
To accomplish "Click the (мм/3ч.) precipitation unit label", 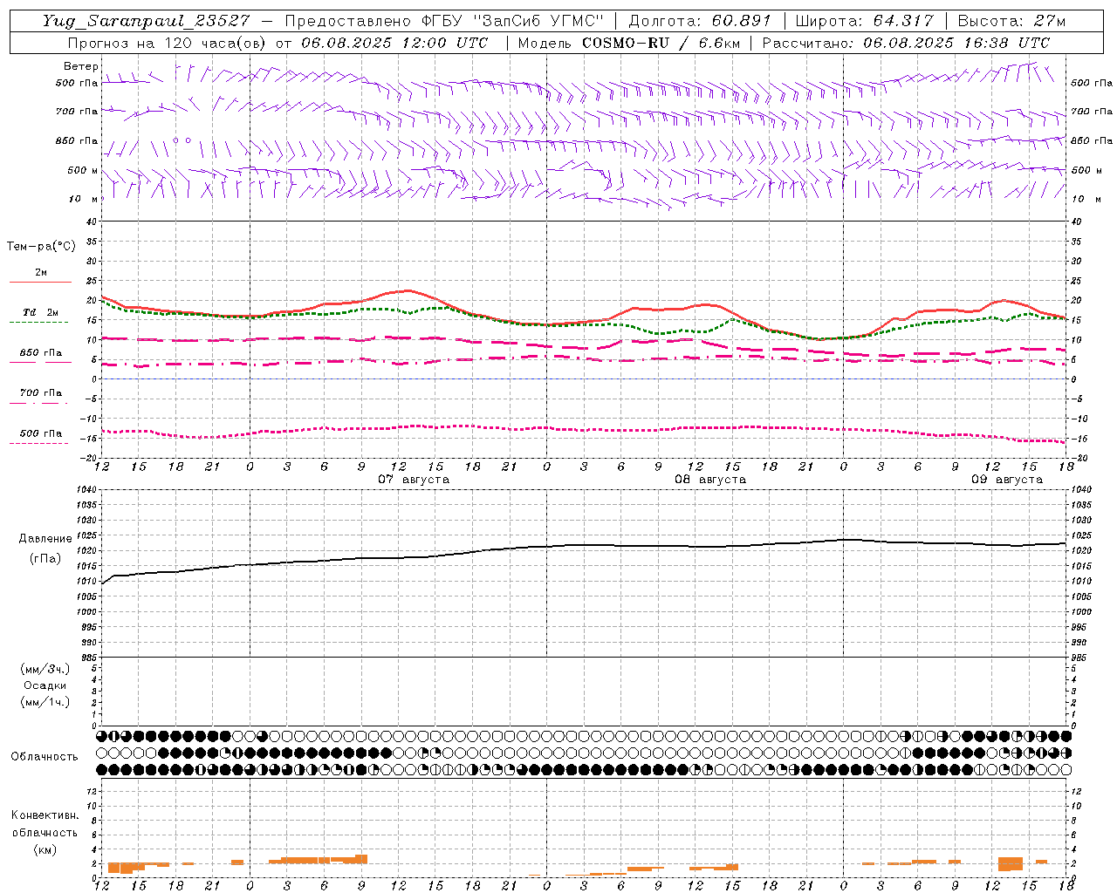I will pos(45,669).
